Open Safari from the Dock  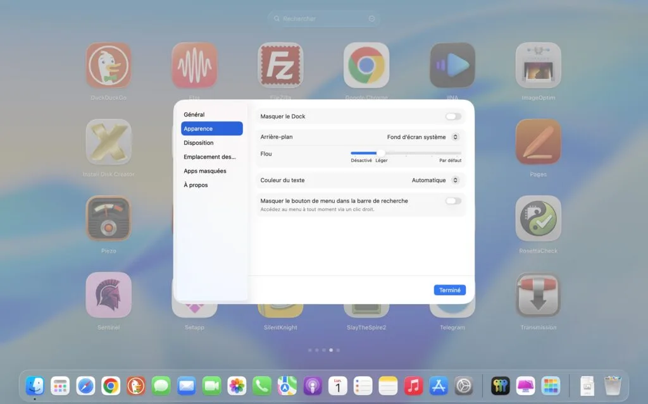pos(85,386)
